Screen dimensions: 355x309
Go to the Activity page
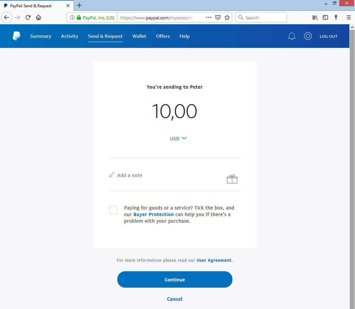pyautogui.click(x=69, y=36)
